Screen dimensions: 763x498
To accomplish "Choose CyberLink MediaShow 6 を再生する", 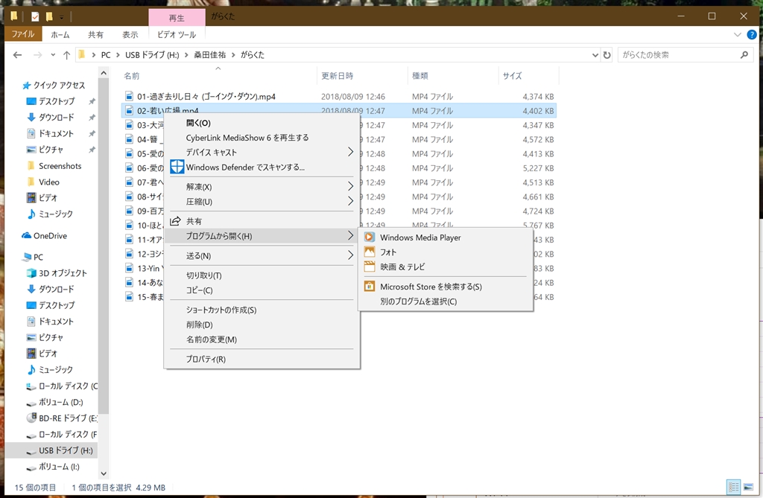I will point(262,138).
